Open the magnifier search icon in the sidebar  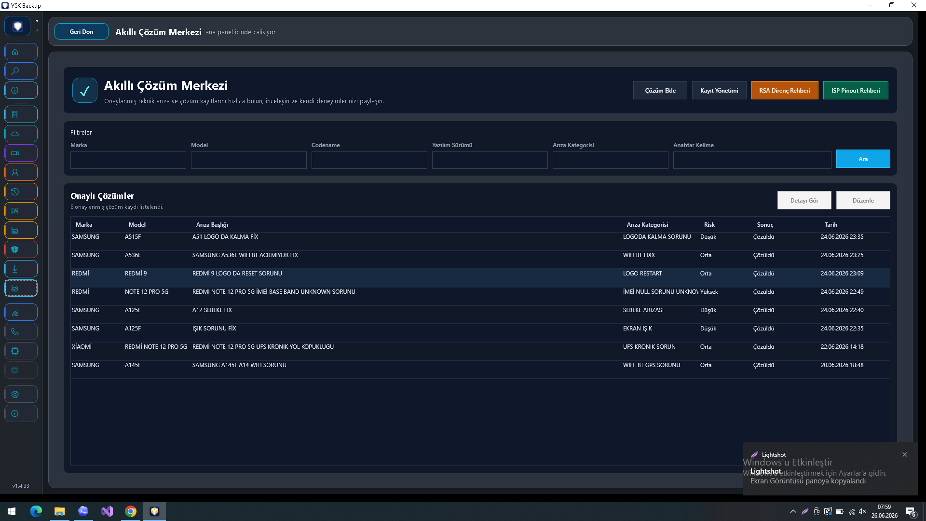(21, 71)
